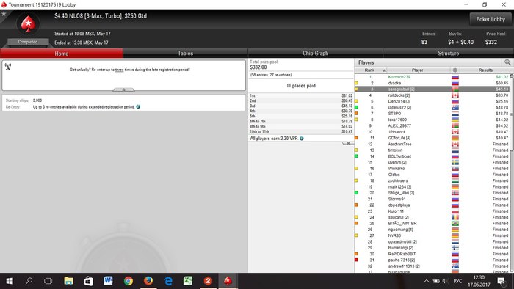The height and width of the screenshot is (289, 514).
Task: Launch Windows Store from taskbar
Action: pos(89,281)
